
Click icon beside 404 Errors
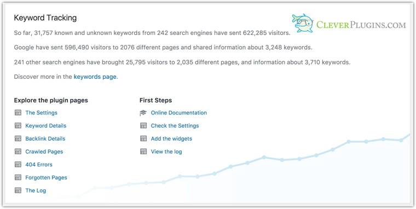coord(18,165)
